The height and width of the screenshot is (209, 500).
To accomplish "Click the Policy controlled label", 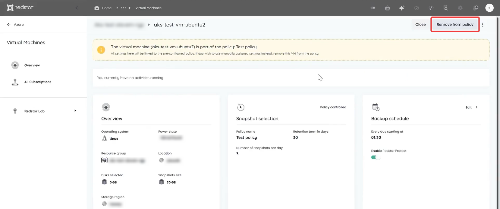I will [x=333, y=107].
